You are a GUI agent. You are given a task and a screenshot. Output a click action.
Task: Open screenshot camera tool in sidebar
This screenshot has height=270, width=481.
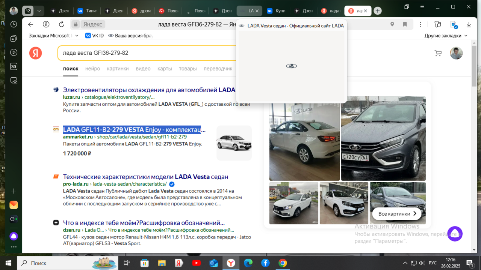pyautogui.click(x=14, y=81)
